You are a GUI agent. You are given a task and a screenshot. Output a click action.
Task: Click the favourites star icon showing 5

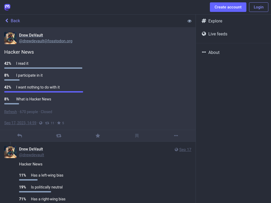tap(59, 123)
